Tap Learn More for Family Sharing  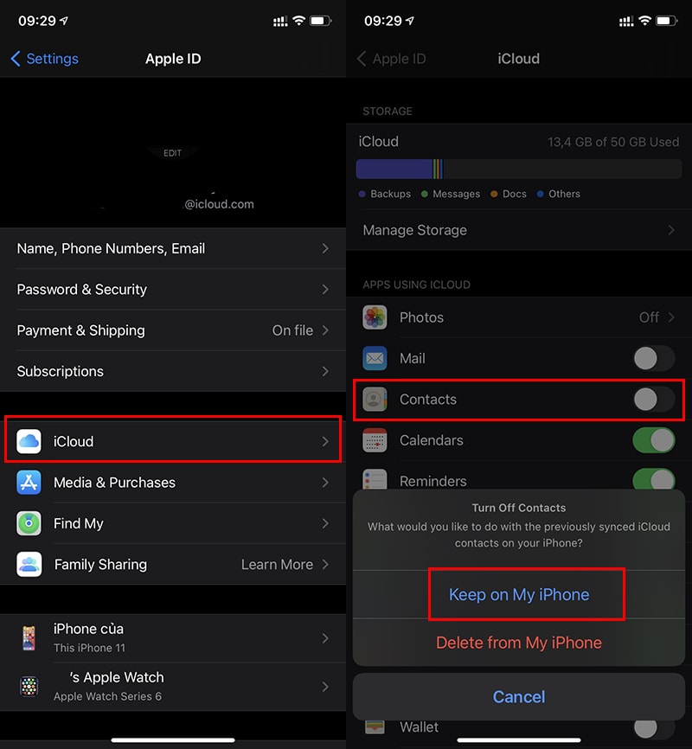point(277,565)
